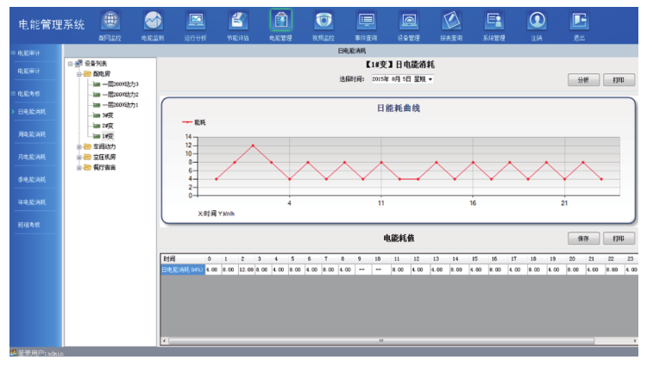Image resolution: width=647 pixels, height=366 pixels.
Task: Select the 视频监控 camera icon
Action: pyautogui.click(x=323, y=22)
